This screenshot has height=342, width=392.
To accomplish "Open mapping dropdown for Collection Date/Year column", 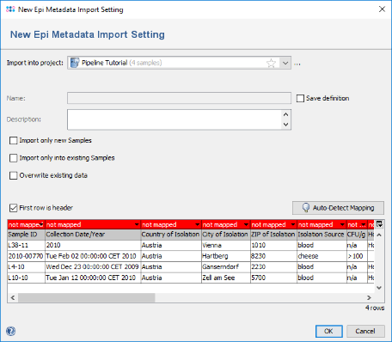I will click(x=137, y=224).
